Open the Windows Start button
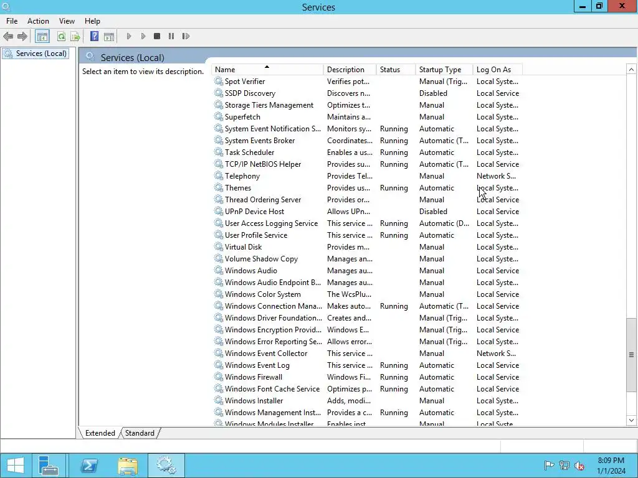 15,466
